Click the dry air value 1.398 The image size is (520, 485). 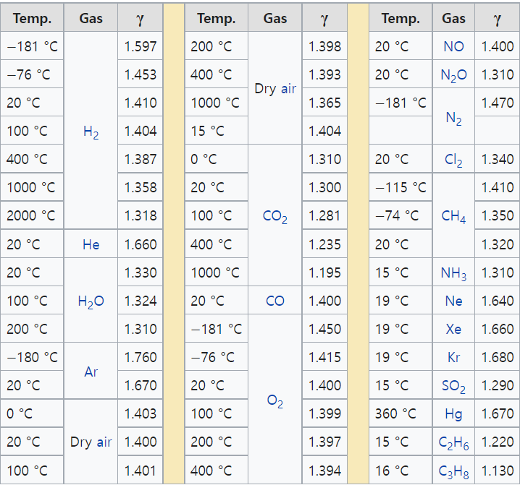pos(324,46)
